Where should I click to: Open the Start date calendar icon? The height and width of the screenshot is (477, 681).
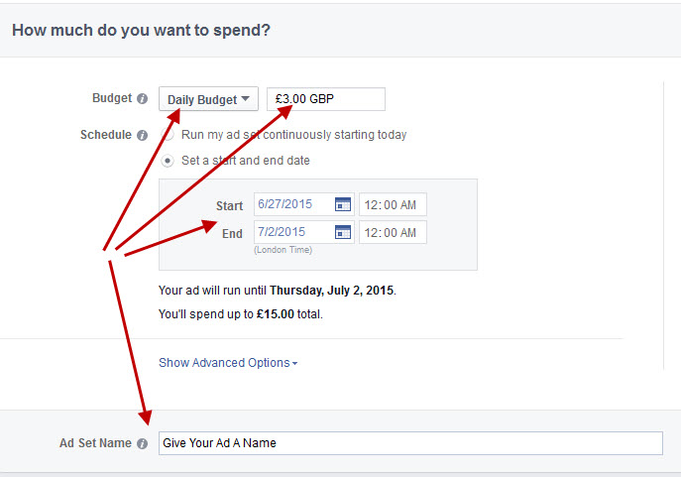(343, 204)
